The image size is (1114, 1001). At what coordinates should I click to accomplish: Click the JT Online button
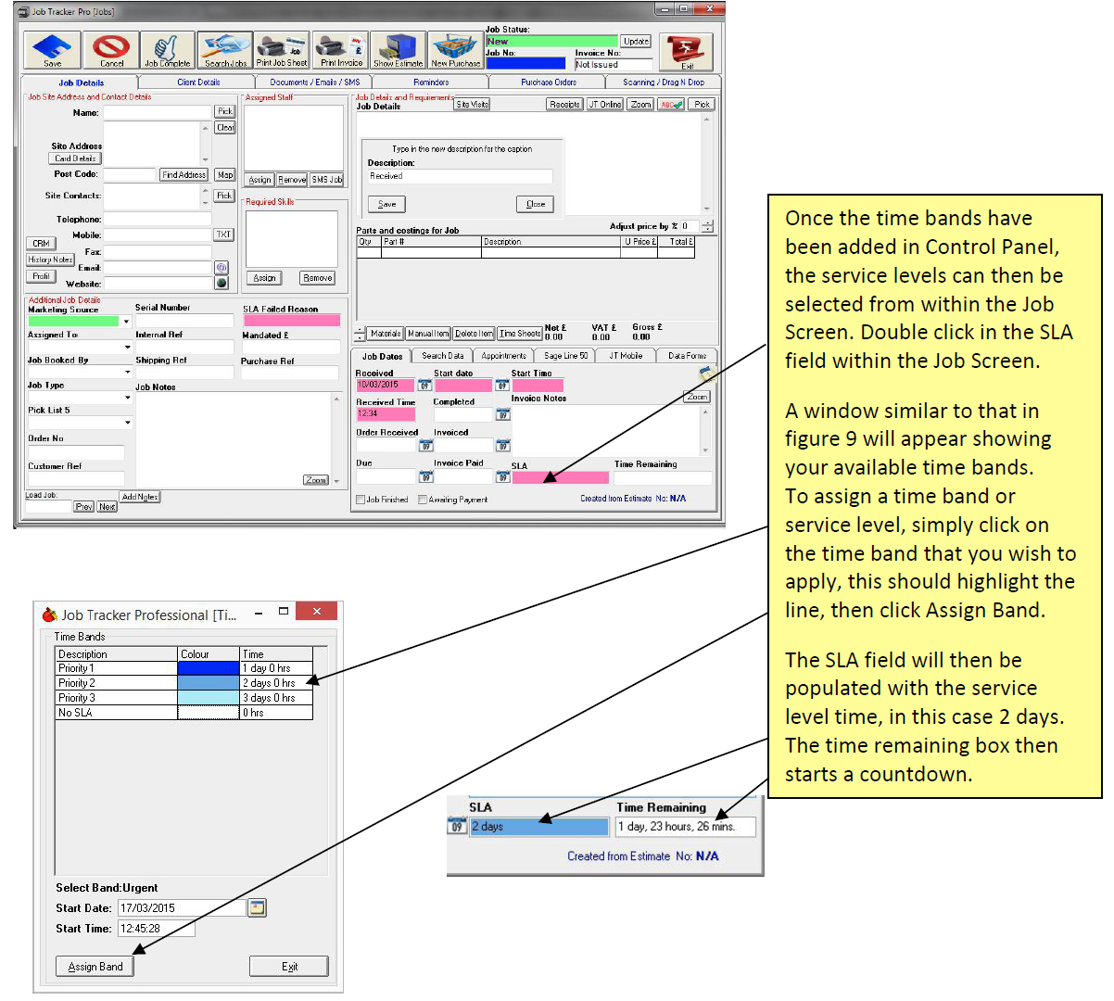pyautogui.click(x=605, y=105)
